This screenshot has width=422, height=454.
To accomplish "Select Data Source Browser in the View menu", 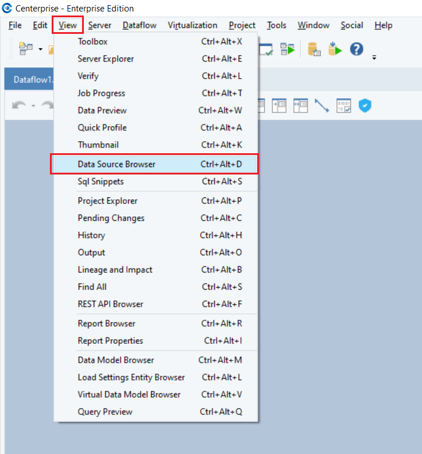I will pyautogui.click(x=156, y=164).
